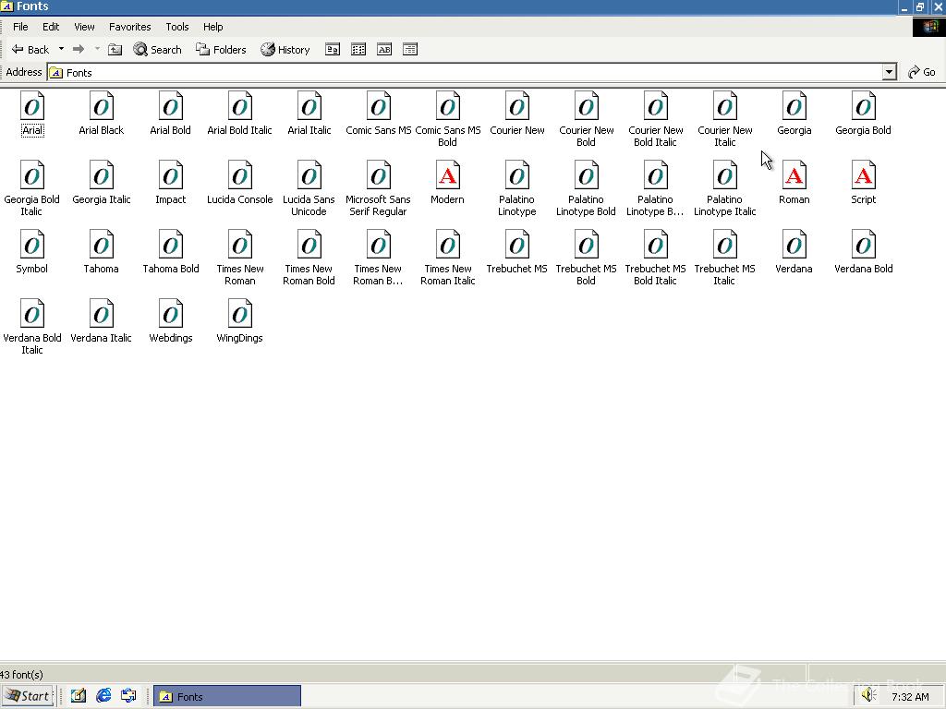This screenshot has height=709, width=946.
Task: Click the 7:32 AM system clock
Action: click(x=910, y=697)
